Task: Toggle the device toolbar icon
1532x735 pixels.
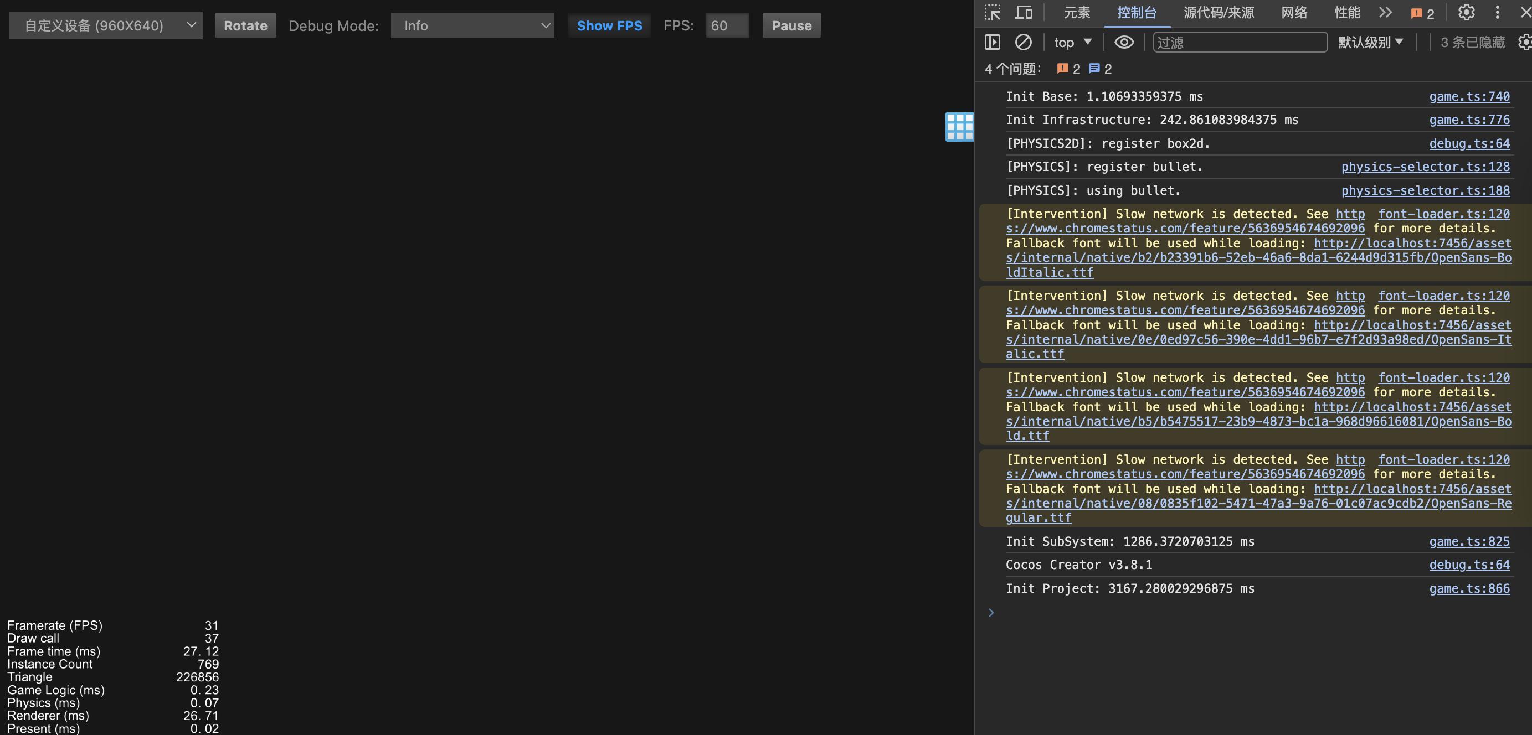Action: coord(1024,13)
